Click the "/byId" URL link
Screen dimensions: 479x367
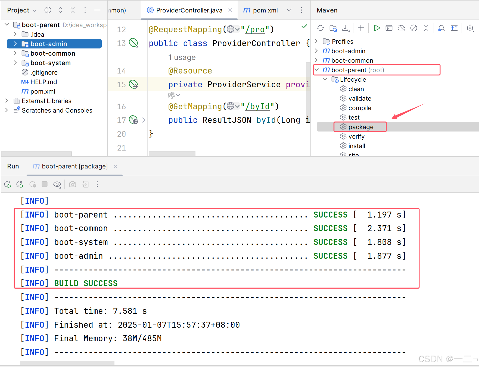[x=257, y=106]
